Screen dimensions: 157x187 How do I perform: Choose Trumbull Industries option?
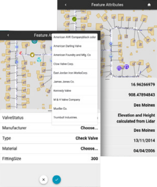tap(75, 117)
